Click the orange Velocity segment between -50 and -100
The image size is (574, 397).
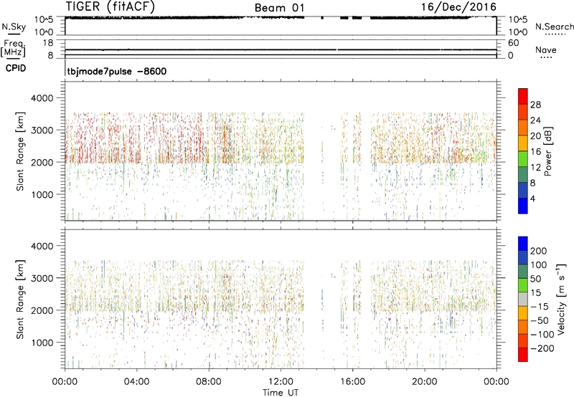523,327
